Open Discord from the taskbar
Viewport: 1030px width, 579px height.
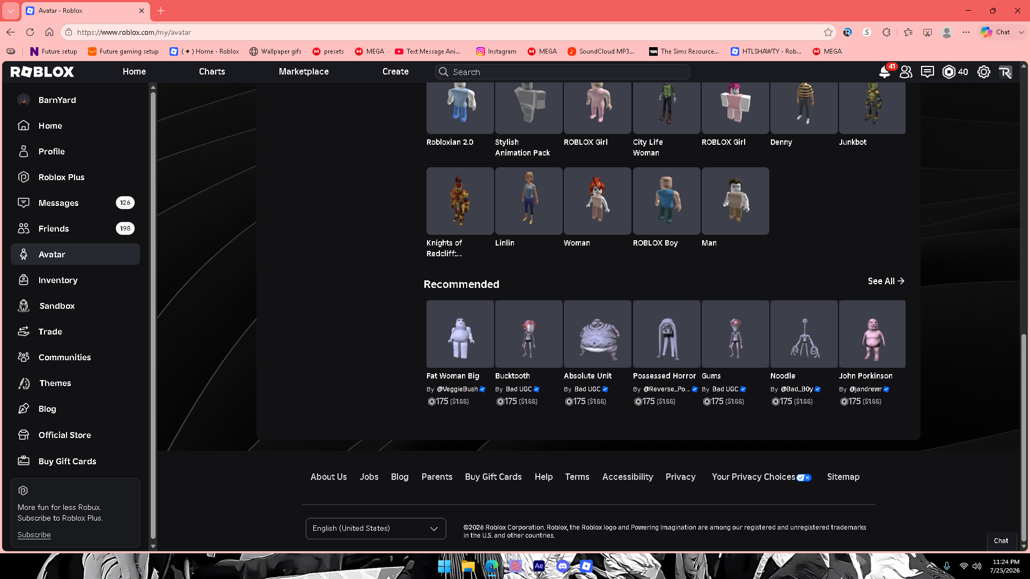pyautogui.click(x=562, y=566)
